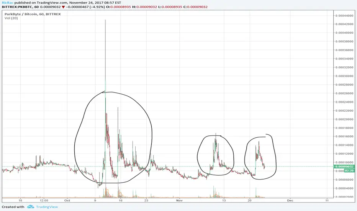Click the current price label 0.00009032
Image resolution: width=357 pixels, height=211 pixels.
[344, 166]
